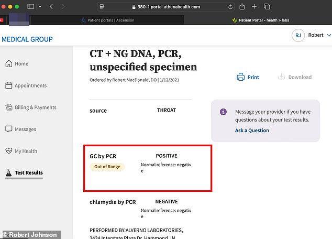The image size is (332, 239).
Task: Print the test results
Action: (x=248, y=77)
